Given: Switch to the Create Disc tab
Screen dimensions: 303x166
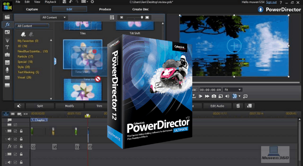Looking at the screenshot, I should tap(140, 9).
